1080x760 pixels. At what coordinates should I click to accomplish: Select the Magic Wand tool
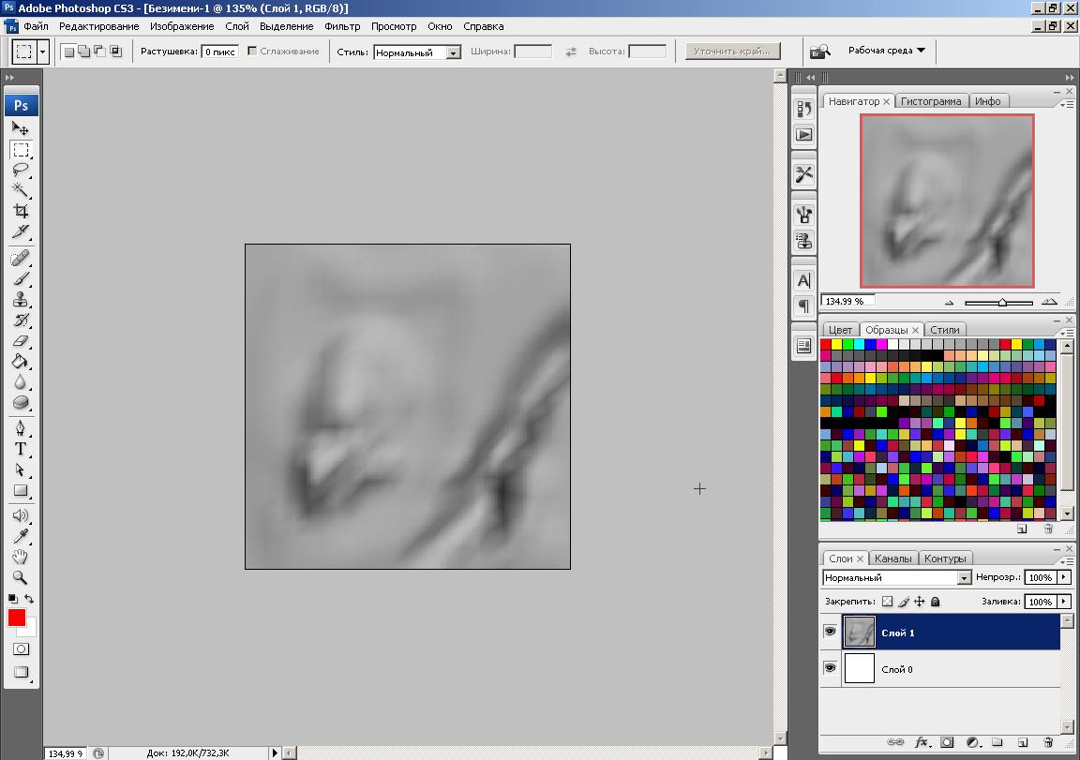(x=21, y=190)
